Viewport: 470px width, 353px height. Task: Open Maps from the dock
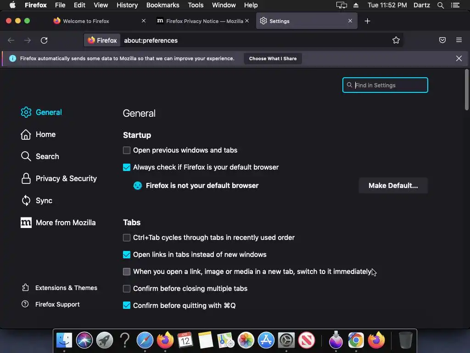(x=225, y=340)
